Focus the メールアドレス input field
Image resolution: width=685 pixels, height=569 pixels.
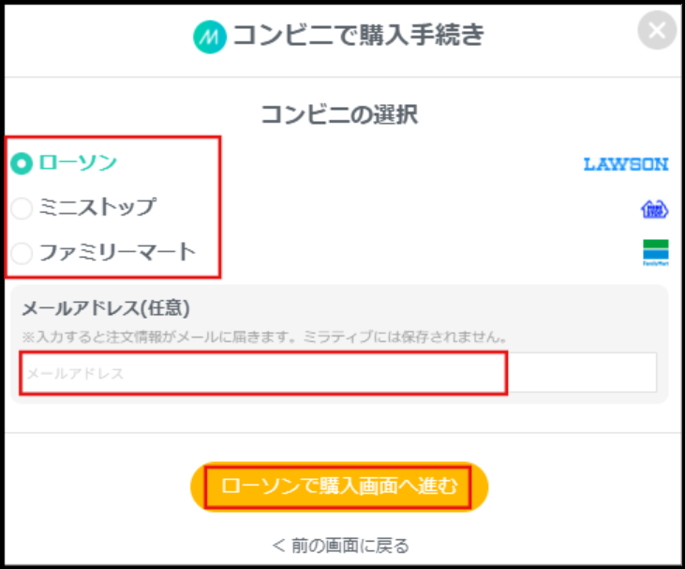pos(337,373)
